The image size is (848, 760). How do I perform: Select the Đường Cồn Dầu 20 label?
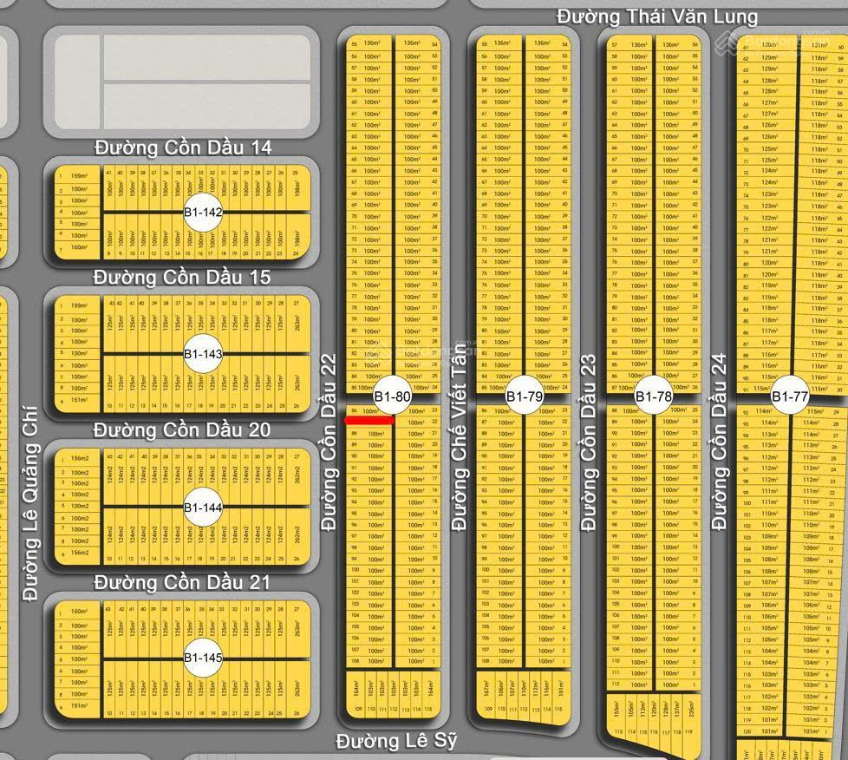[183, 430]
